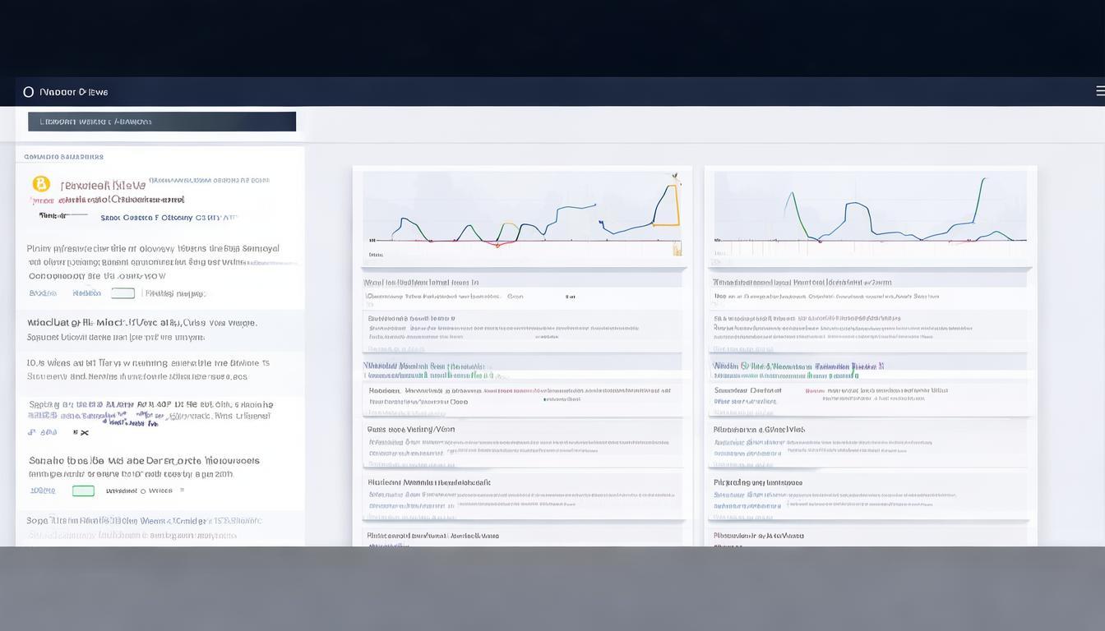Click the circle logo icon in header

(x=29, y=92)
